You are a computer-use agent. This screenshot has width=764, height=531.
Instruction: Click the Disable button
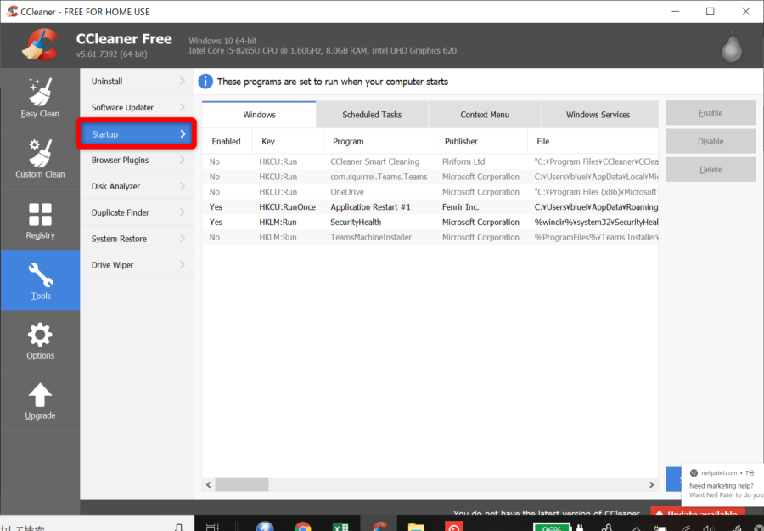click(x=711, y=141)
